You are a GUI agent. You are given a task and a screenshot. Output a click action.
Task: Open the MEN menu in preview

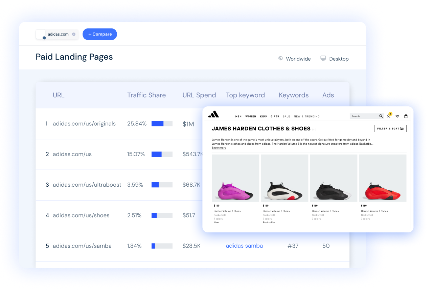tap(238, 116)
